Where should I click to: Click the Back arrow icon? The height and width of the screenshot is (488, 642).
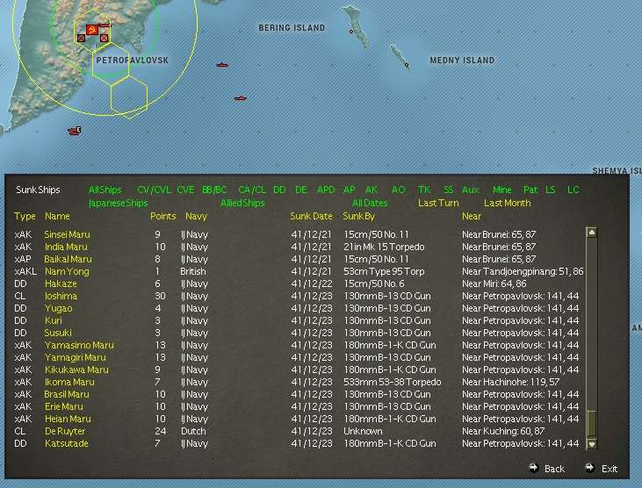[x=534, y=468]
